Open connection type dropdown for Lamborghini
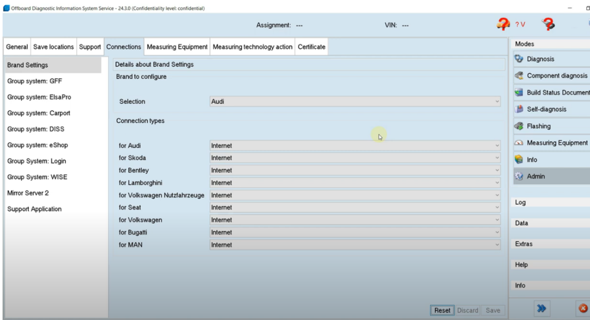This screenshot has height=320, width=590. 355,183
